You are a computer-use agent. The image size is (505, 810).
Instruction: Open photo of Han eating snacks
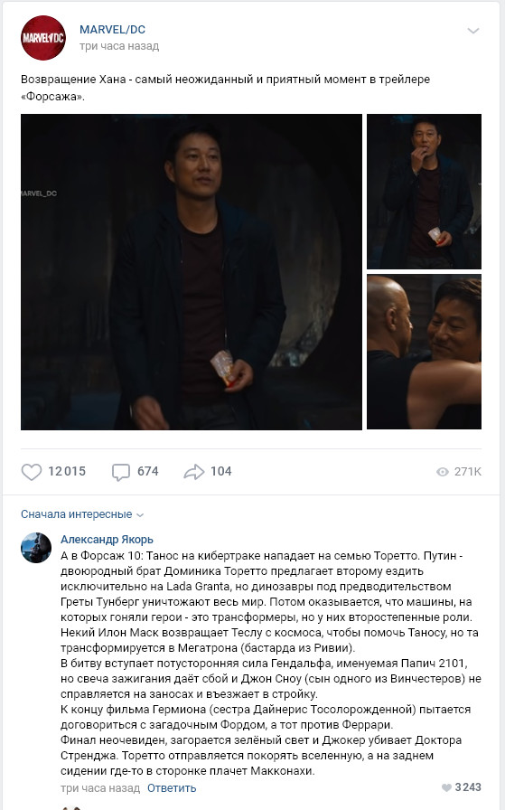coord(424,192)
